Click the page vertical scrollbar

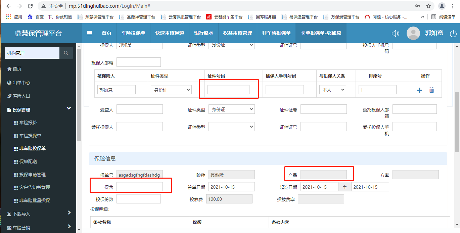pos(457,122)
